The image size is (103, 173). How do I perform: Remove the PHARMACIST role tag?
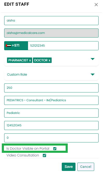pos(30,60)
